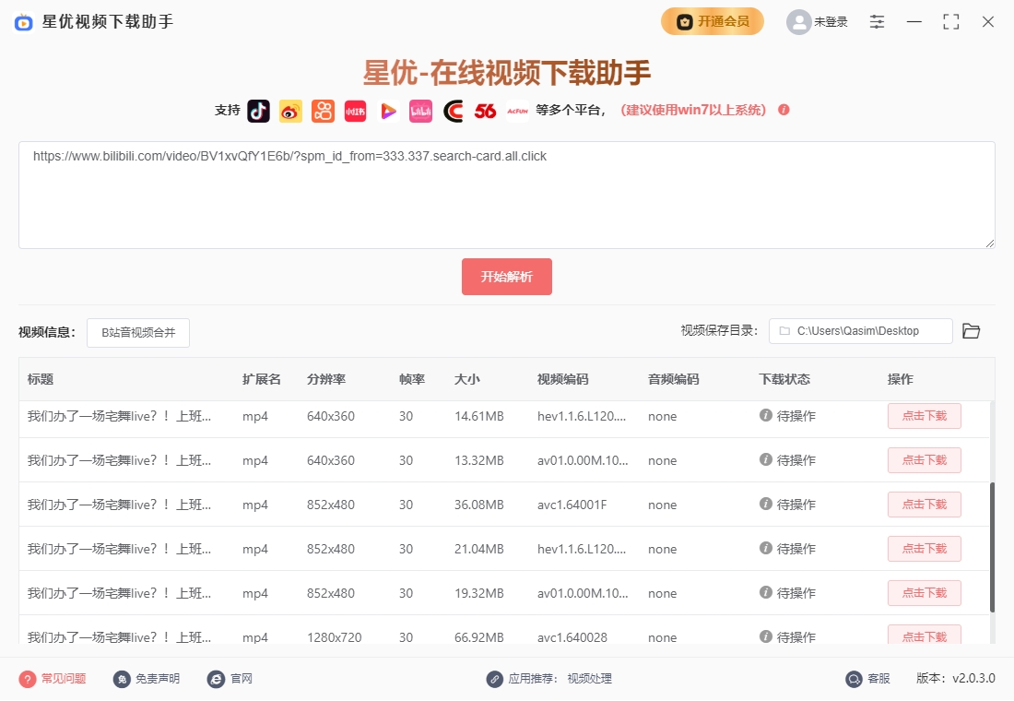Screen dimensions: 1014x701
Task: Click the save directory path field
Action: click(x=860, y=331)
